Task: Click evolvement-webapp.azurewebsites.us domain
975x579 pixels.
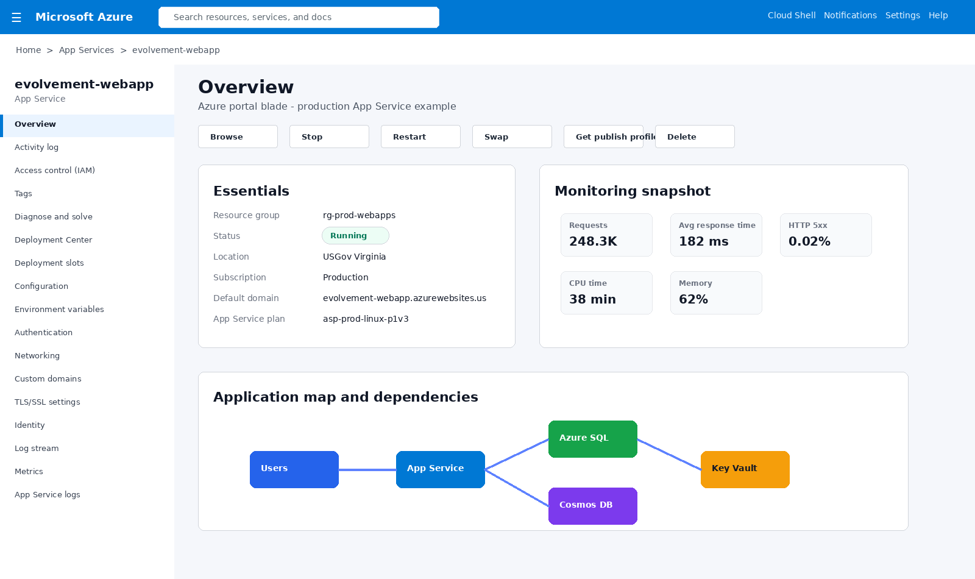Action: 405,298
